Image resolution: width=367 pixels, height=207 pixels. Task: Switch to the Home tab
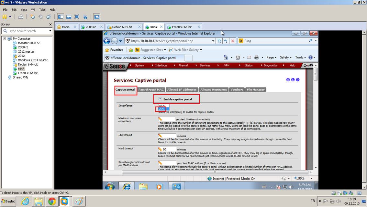[x=65, y=27]
